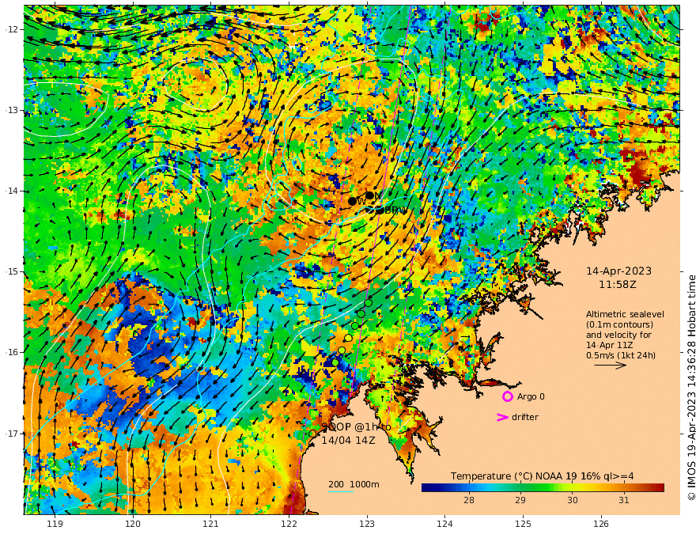The image size is (696, 538).
Task: Click the dark blue end of temperature colorbar
Action: 427,487
